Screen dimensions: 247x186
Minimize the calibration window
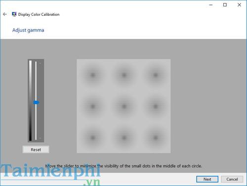tap(211, 5)
